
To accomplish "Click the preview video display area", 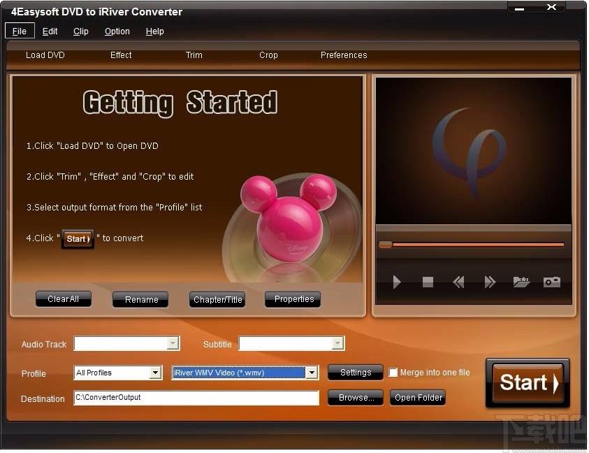I will [474, 151].
